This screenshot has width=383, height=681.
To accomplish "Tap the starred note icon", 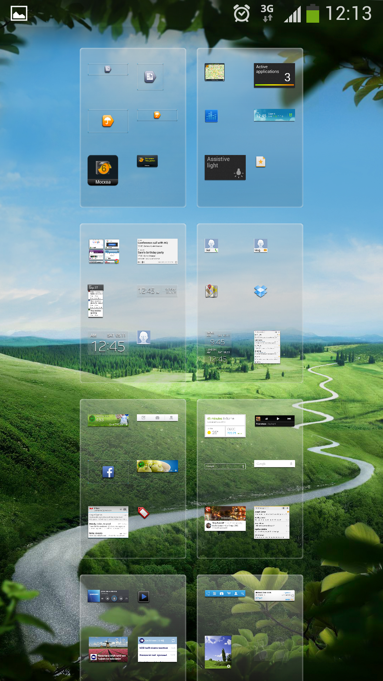I will click(261, 162).
